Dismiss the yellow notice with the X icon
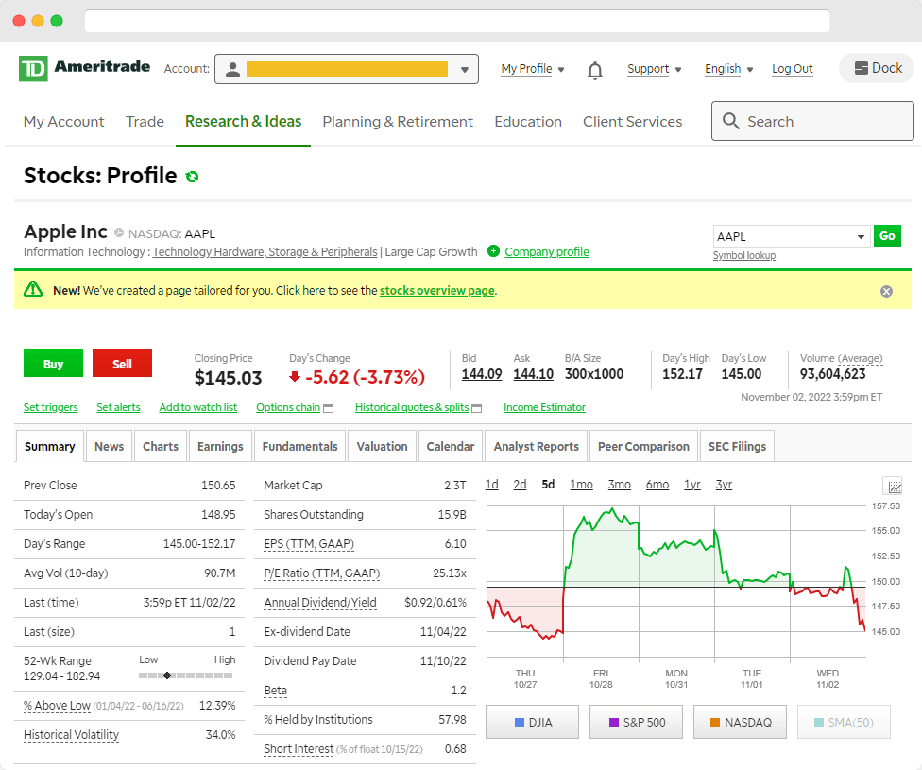Viewport: 922px width, 770px height. [x=886, y=291]
